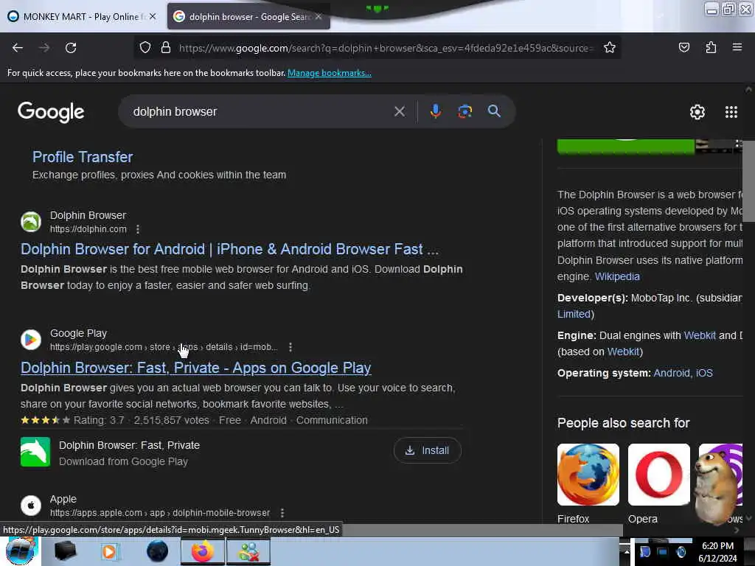Image resolution: width=755 pixels, height=566 pixels.
Task: Click the dolphin browser search input field
Action: 260,112
